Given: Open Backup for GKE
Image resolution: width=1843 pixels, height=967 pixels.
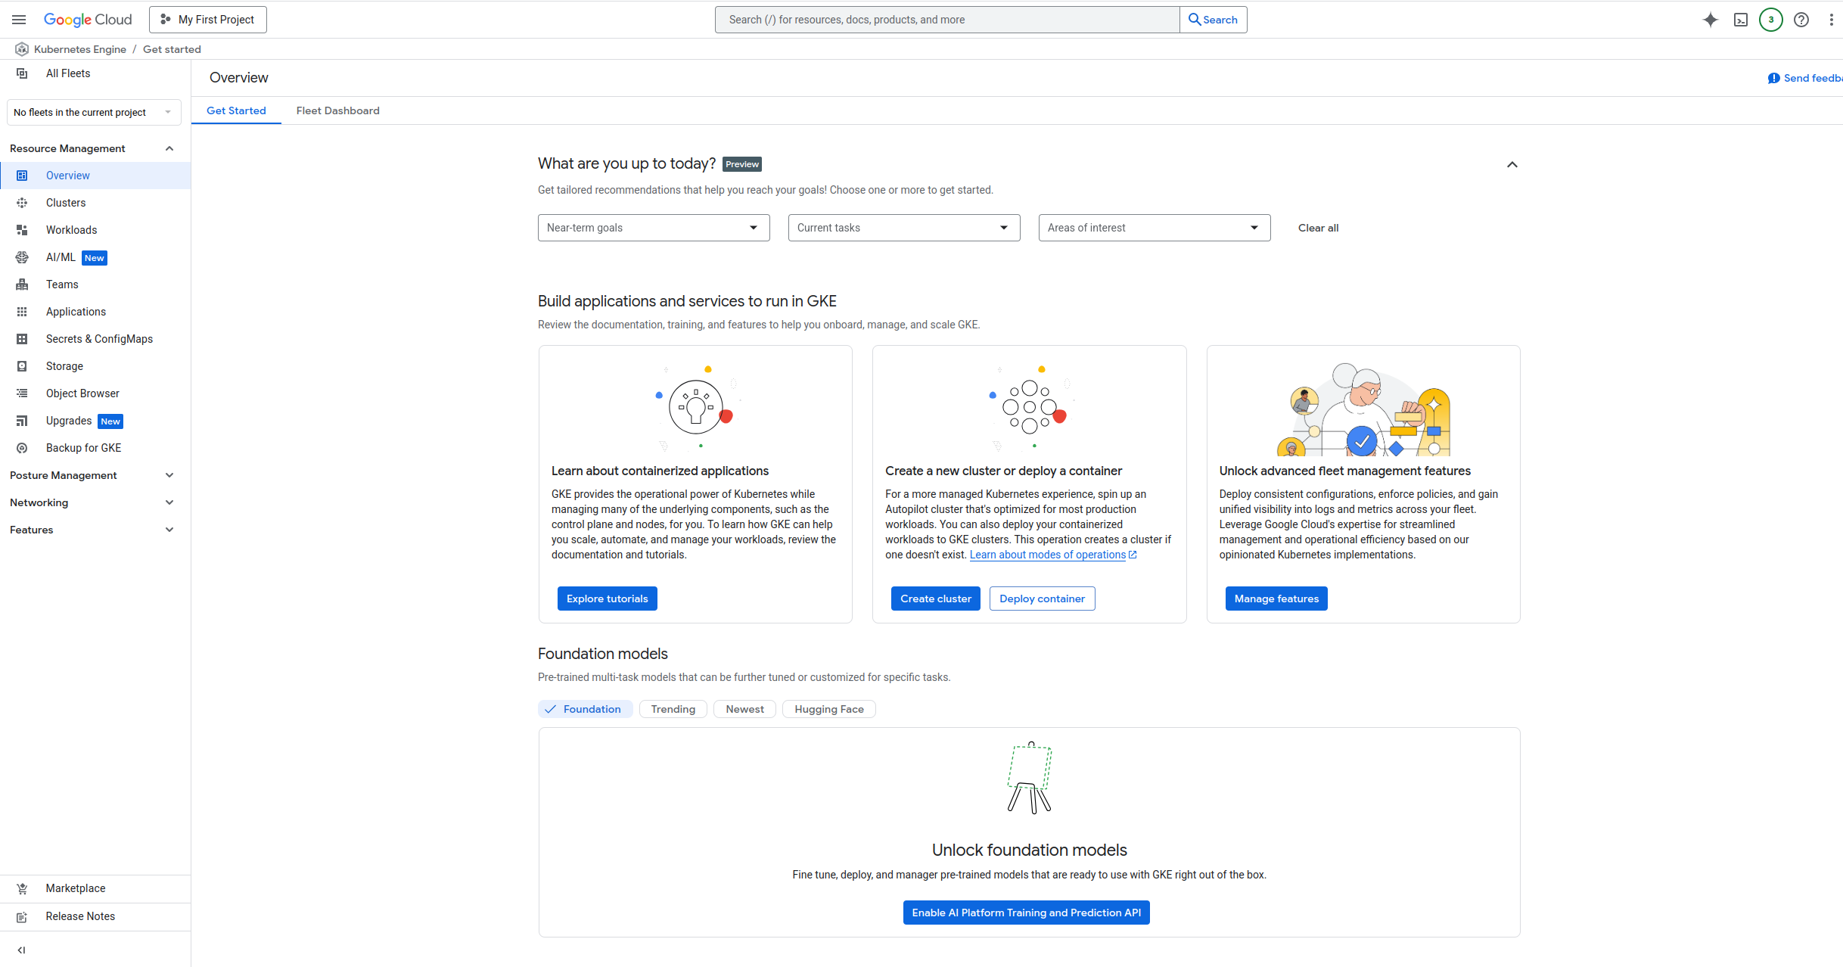Looking at the screenshot, I should click(83, 447).
